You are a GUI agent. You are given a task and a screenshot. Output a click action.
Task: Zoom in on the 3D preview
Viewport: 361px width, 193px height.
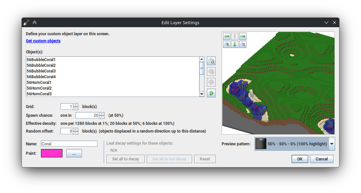(x=227, y=44)
